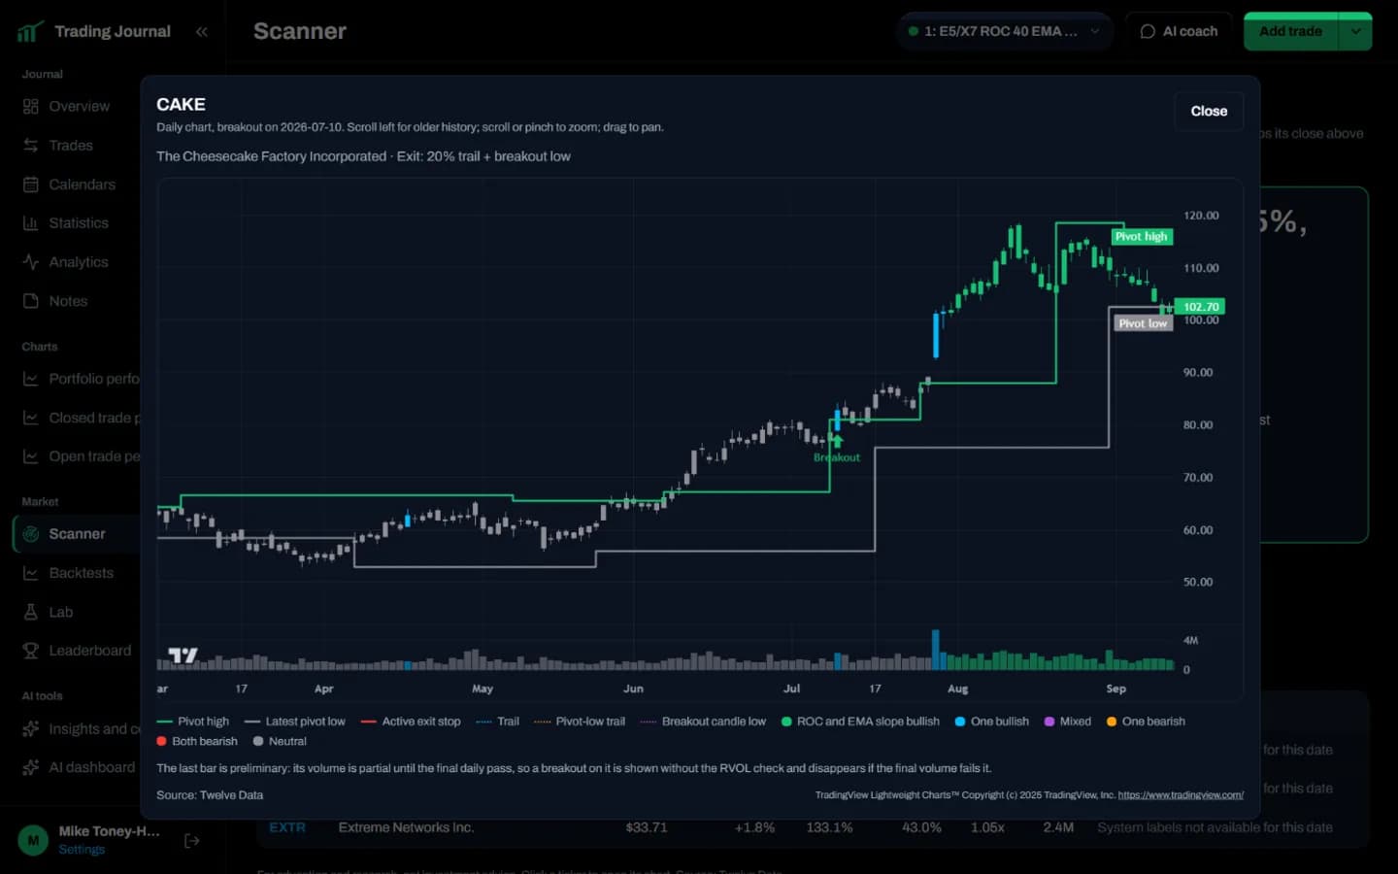Viewport: 1398px width, 874px height.
Task: Open the Settings link under user name
Action: [82, 850]
